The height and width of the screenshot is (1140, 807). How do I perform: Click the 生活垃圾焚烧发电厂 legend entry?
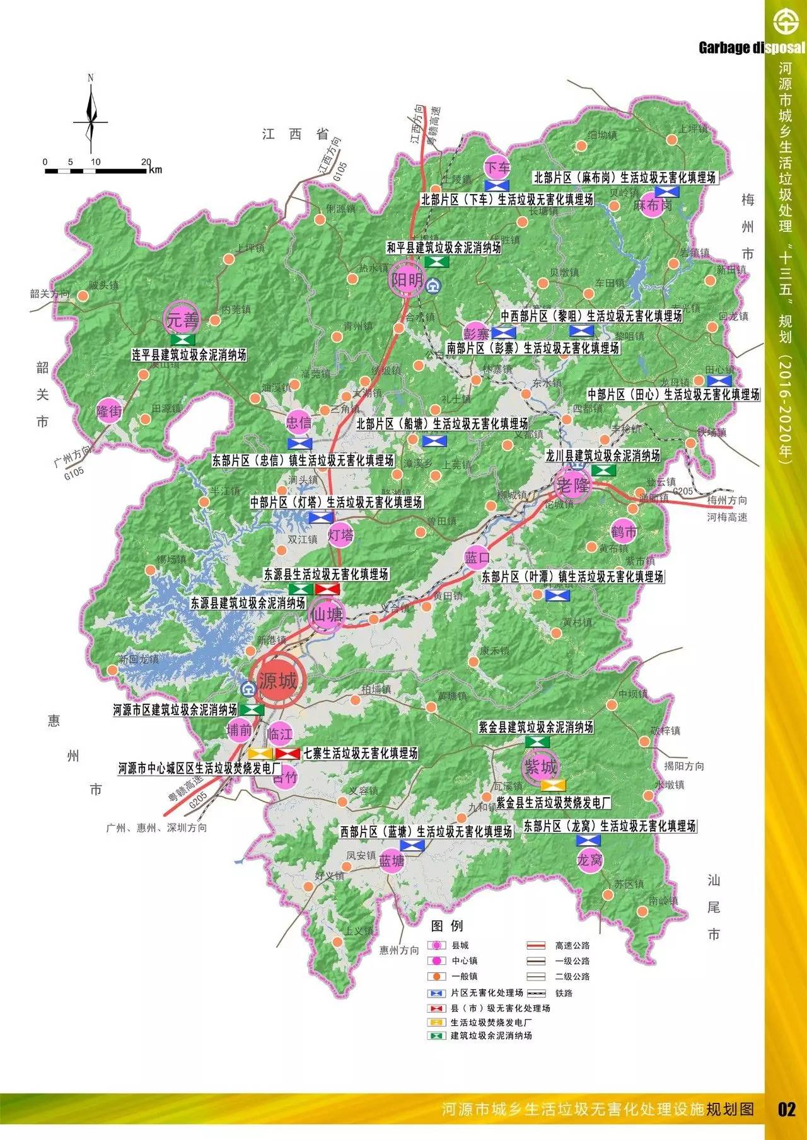coord(481,1022)
